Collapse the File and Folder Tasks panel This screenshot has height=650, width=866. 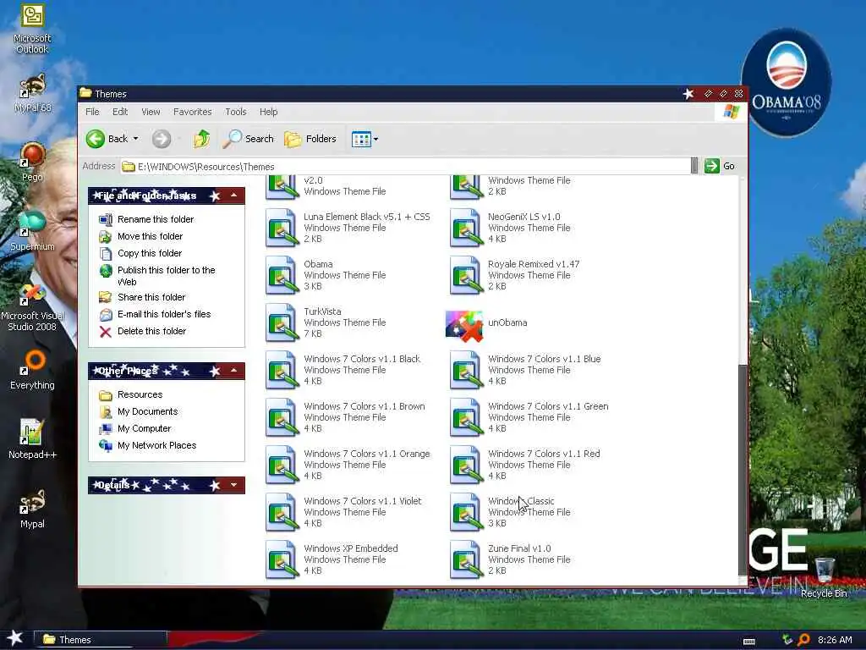pyautogui.click(x=233, y=196)
